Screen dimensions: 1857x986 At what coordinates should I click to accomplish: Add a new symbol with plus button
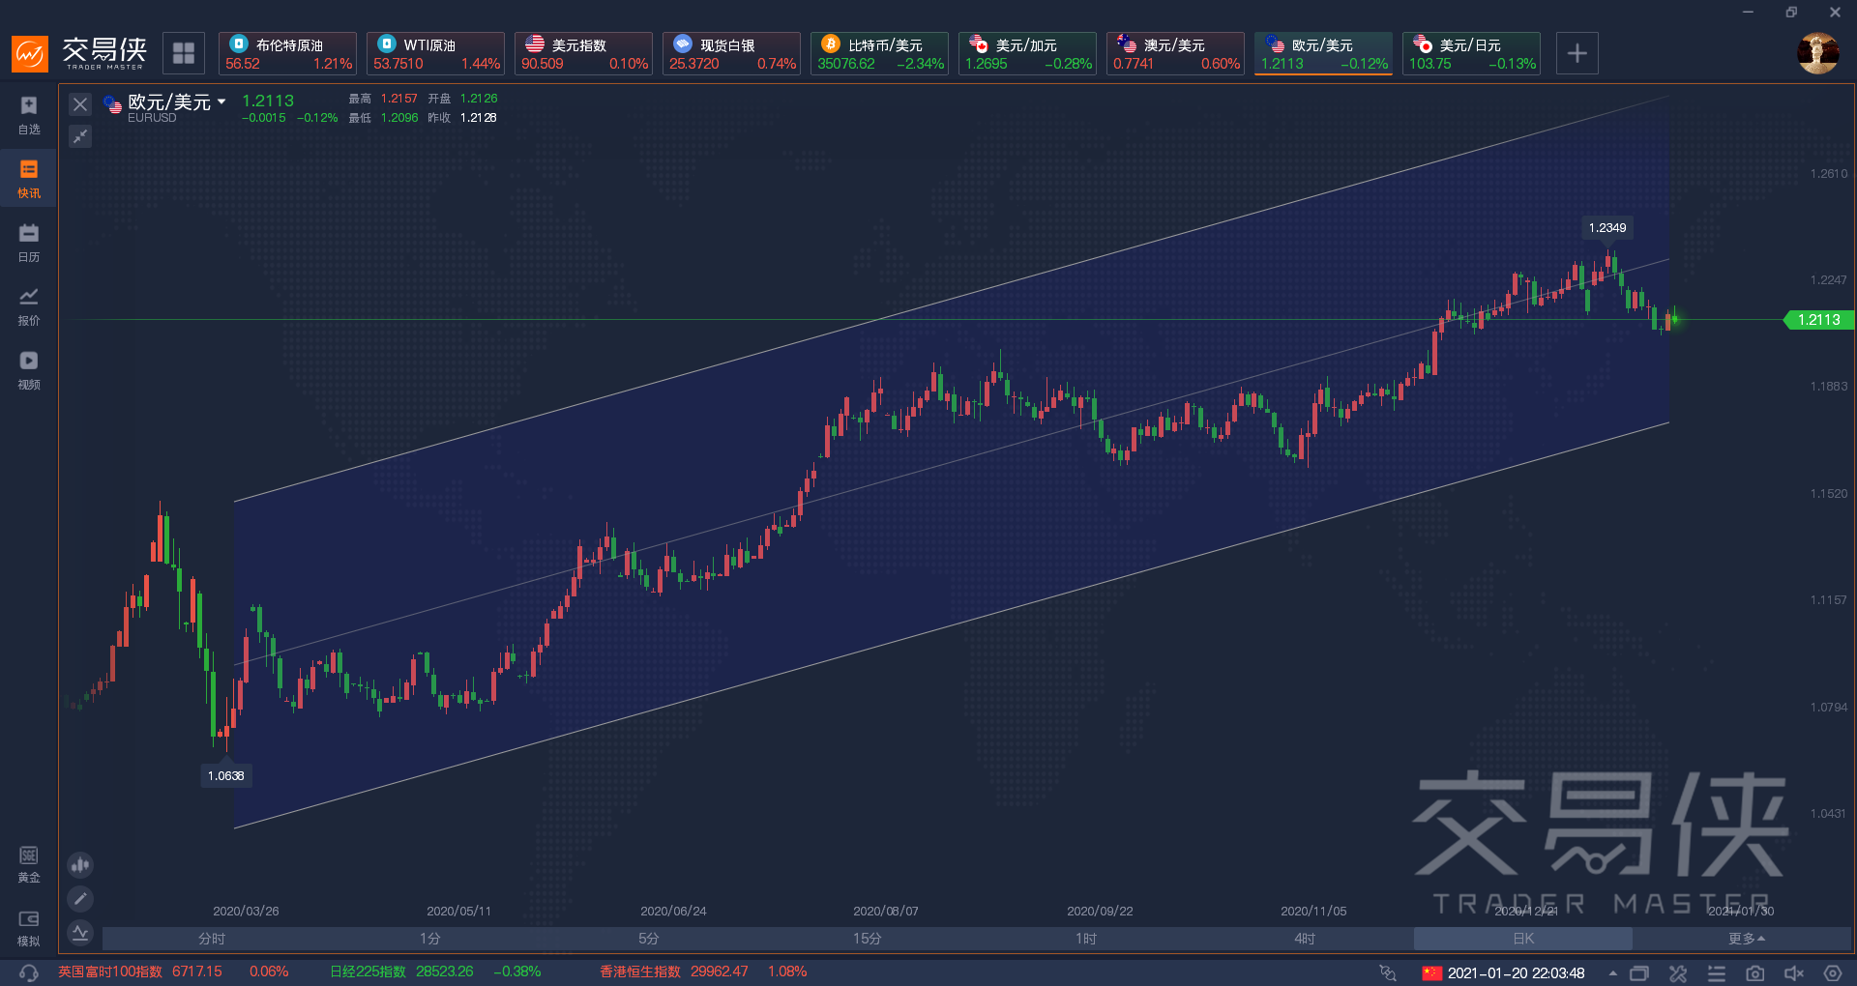point(1577,53)
